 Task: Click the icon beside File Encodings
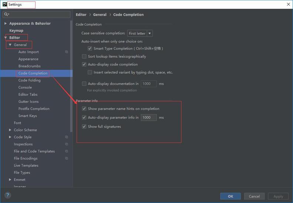67,158
